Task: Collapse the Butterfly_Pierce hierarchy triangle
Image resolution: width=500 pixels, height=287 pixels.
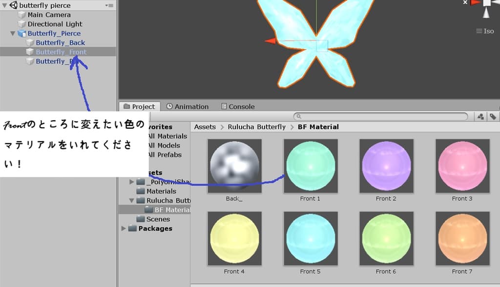Action: (x=11, y=33)
